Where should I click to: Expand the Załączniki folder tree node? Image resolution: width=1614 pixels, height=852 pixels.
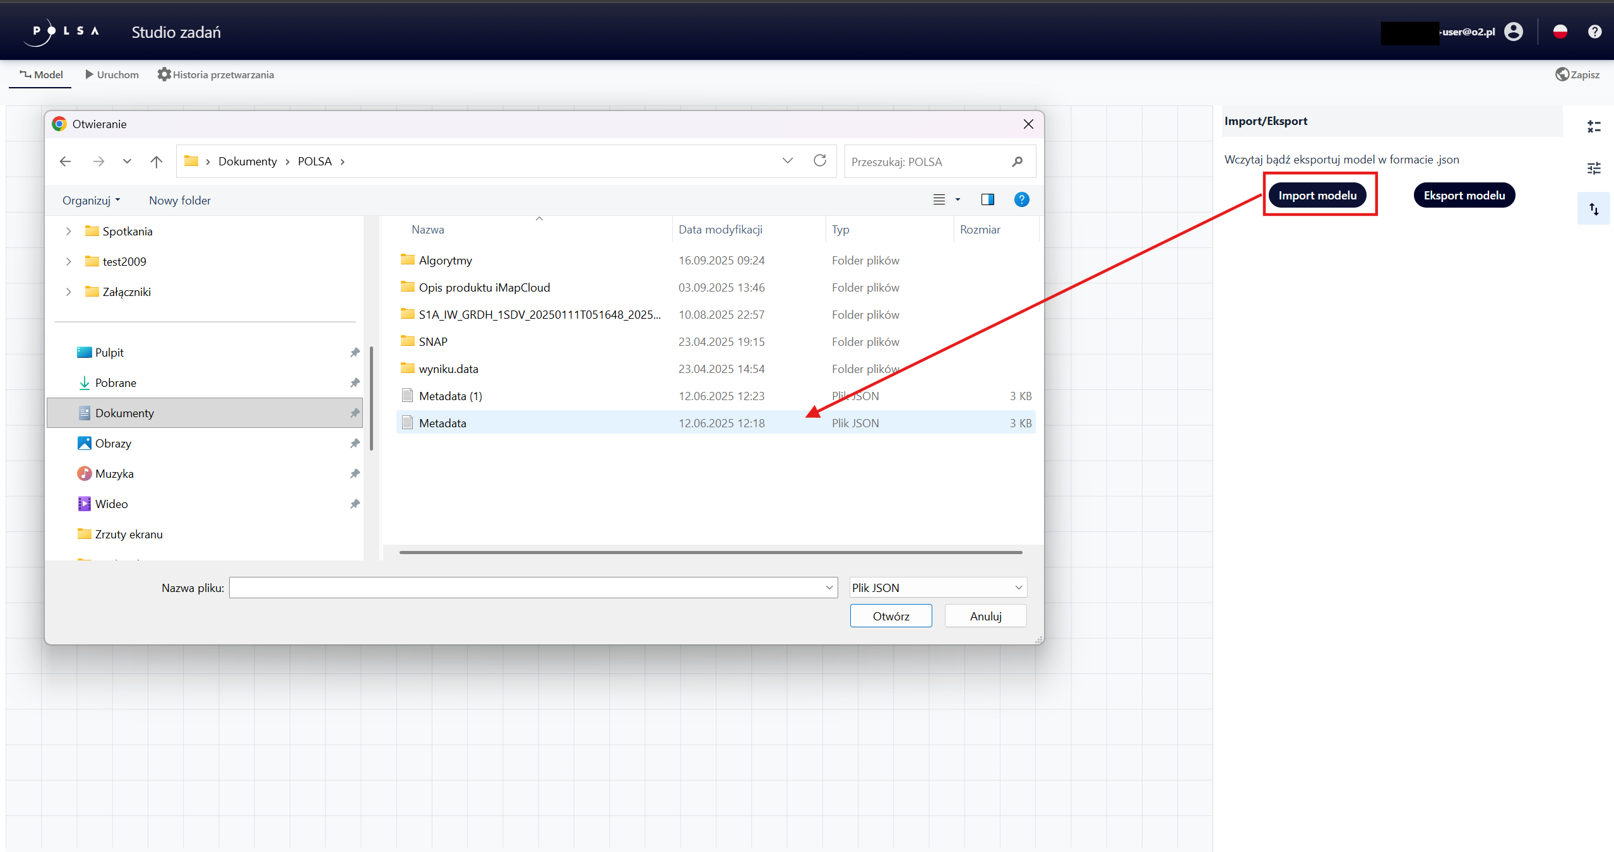click(69, 292)
